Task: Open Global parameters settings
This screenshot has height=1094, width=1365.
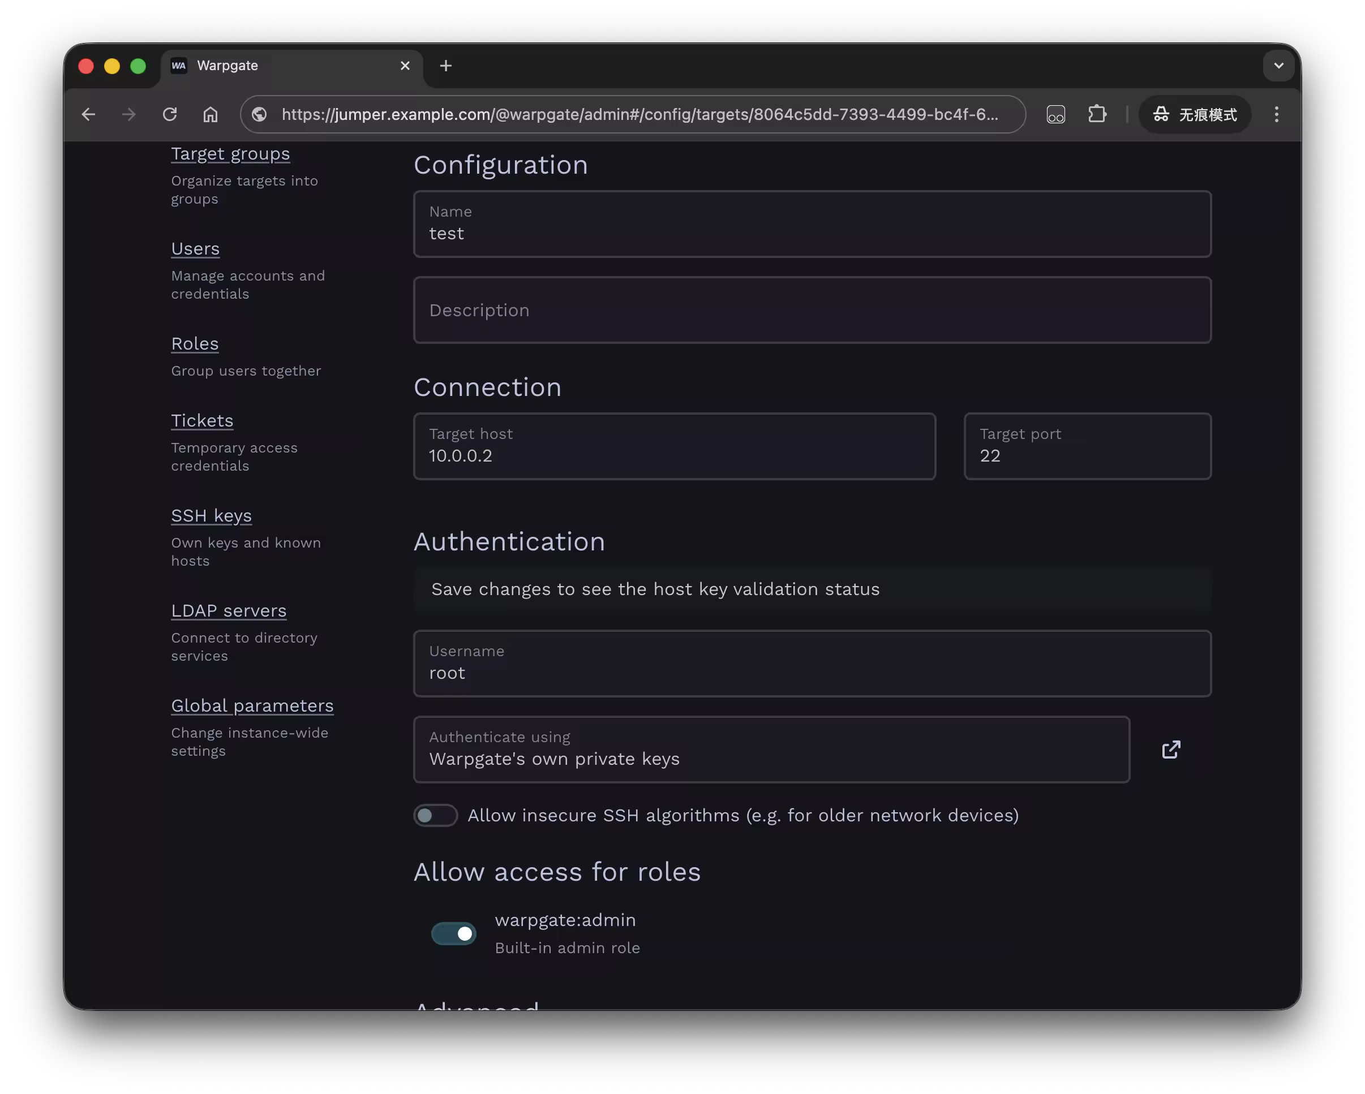Action: point(252,705)
